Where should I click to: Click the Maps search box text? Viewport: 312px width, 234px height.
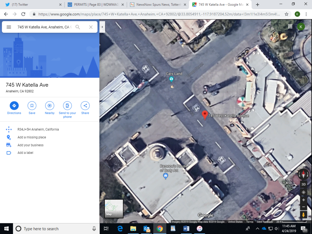[44, 27]
